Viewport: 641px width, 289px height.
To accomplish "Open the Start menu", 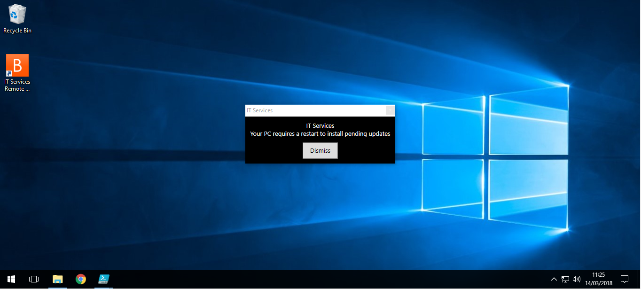I will tap(11, 279).
